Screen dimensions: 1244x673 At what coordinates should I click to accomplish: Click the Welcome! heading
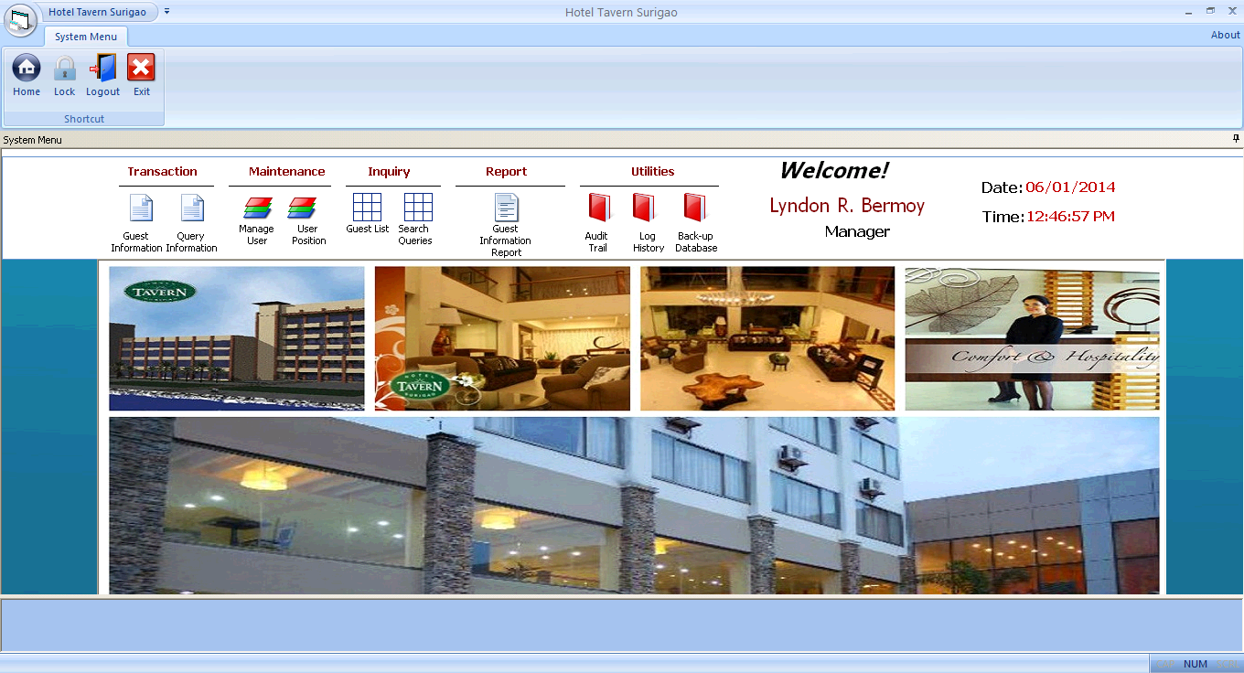click(833, 171)
